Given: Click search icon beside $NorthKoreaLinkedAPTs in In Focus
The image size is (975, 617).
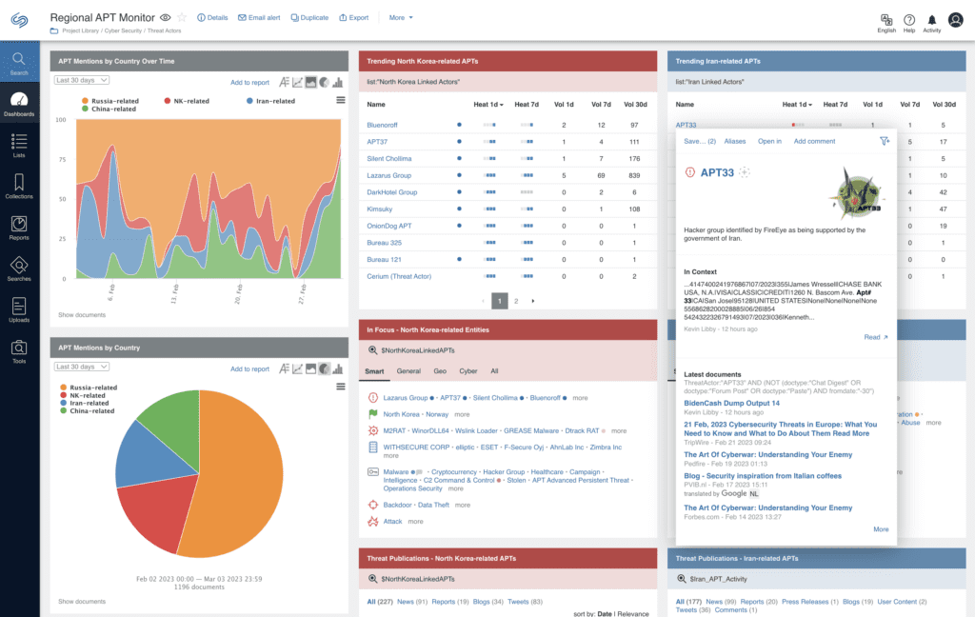Looking at the screenshot, I should coord(373,350).
